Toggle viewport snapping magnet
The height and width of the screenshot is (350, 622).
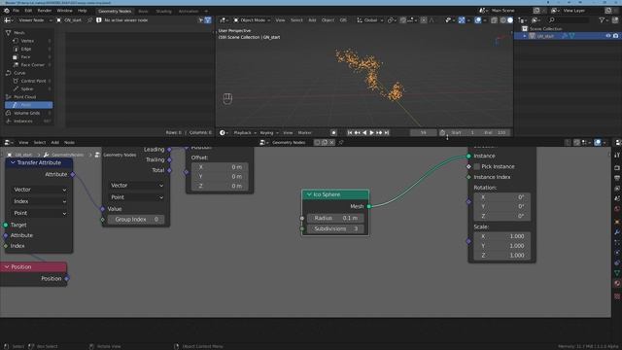tap(403, 19)
